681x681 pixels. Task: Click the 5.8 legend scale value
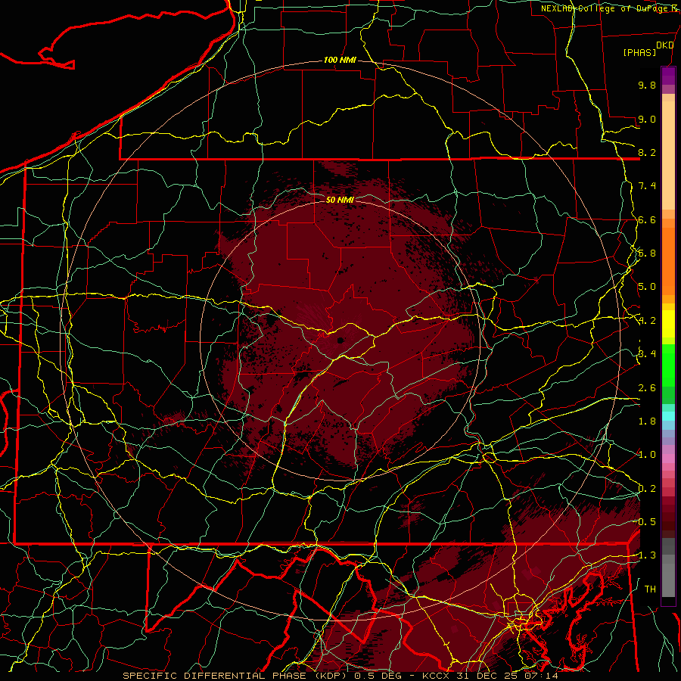click(x=647, y=253)
